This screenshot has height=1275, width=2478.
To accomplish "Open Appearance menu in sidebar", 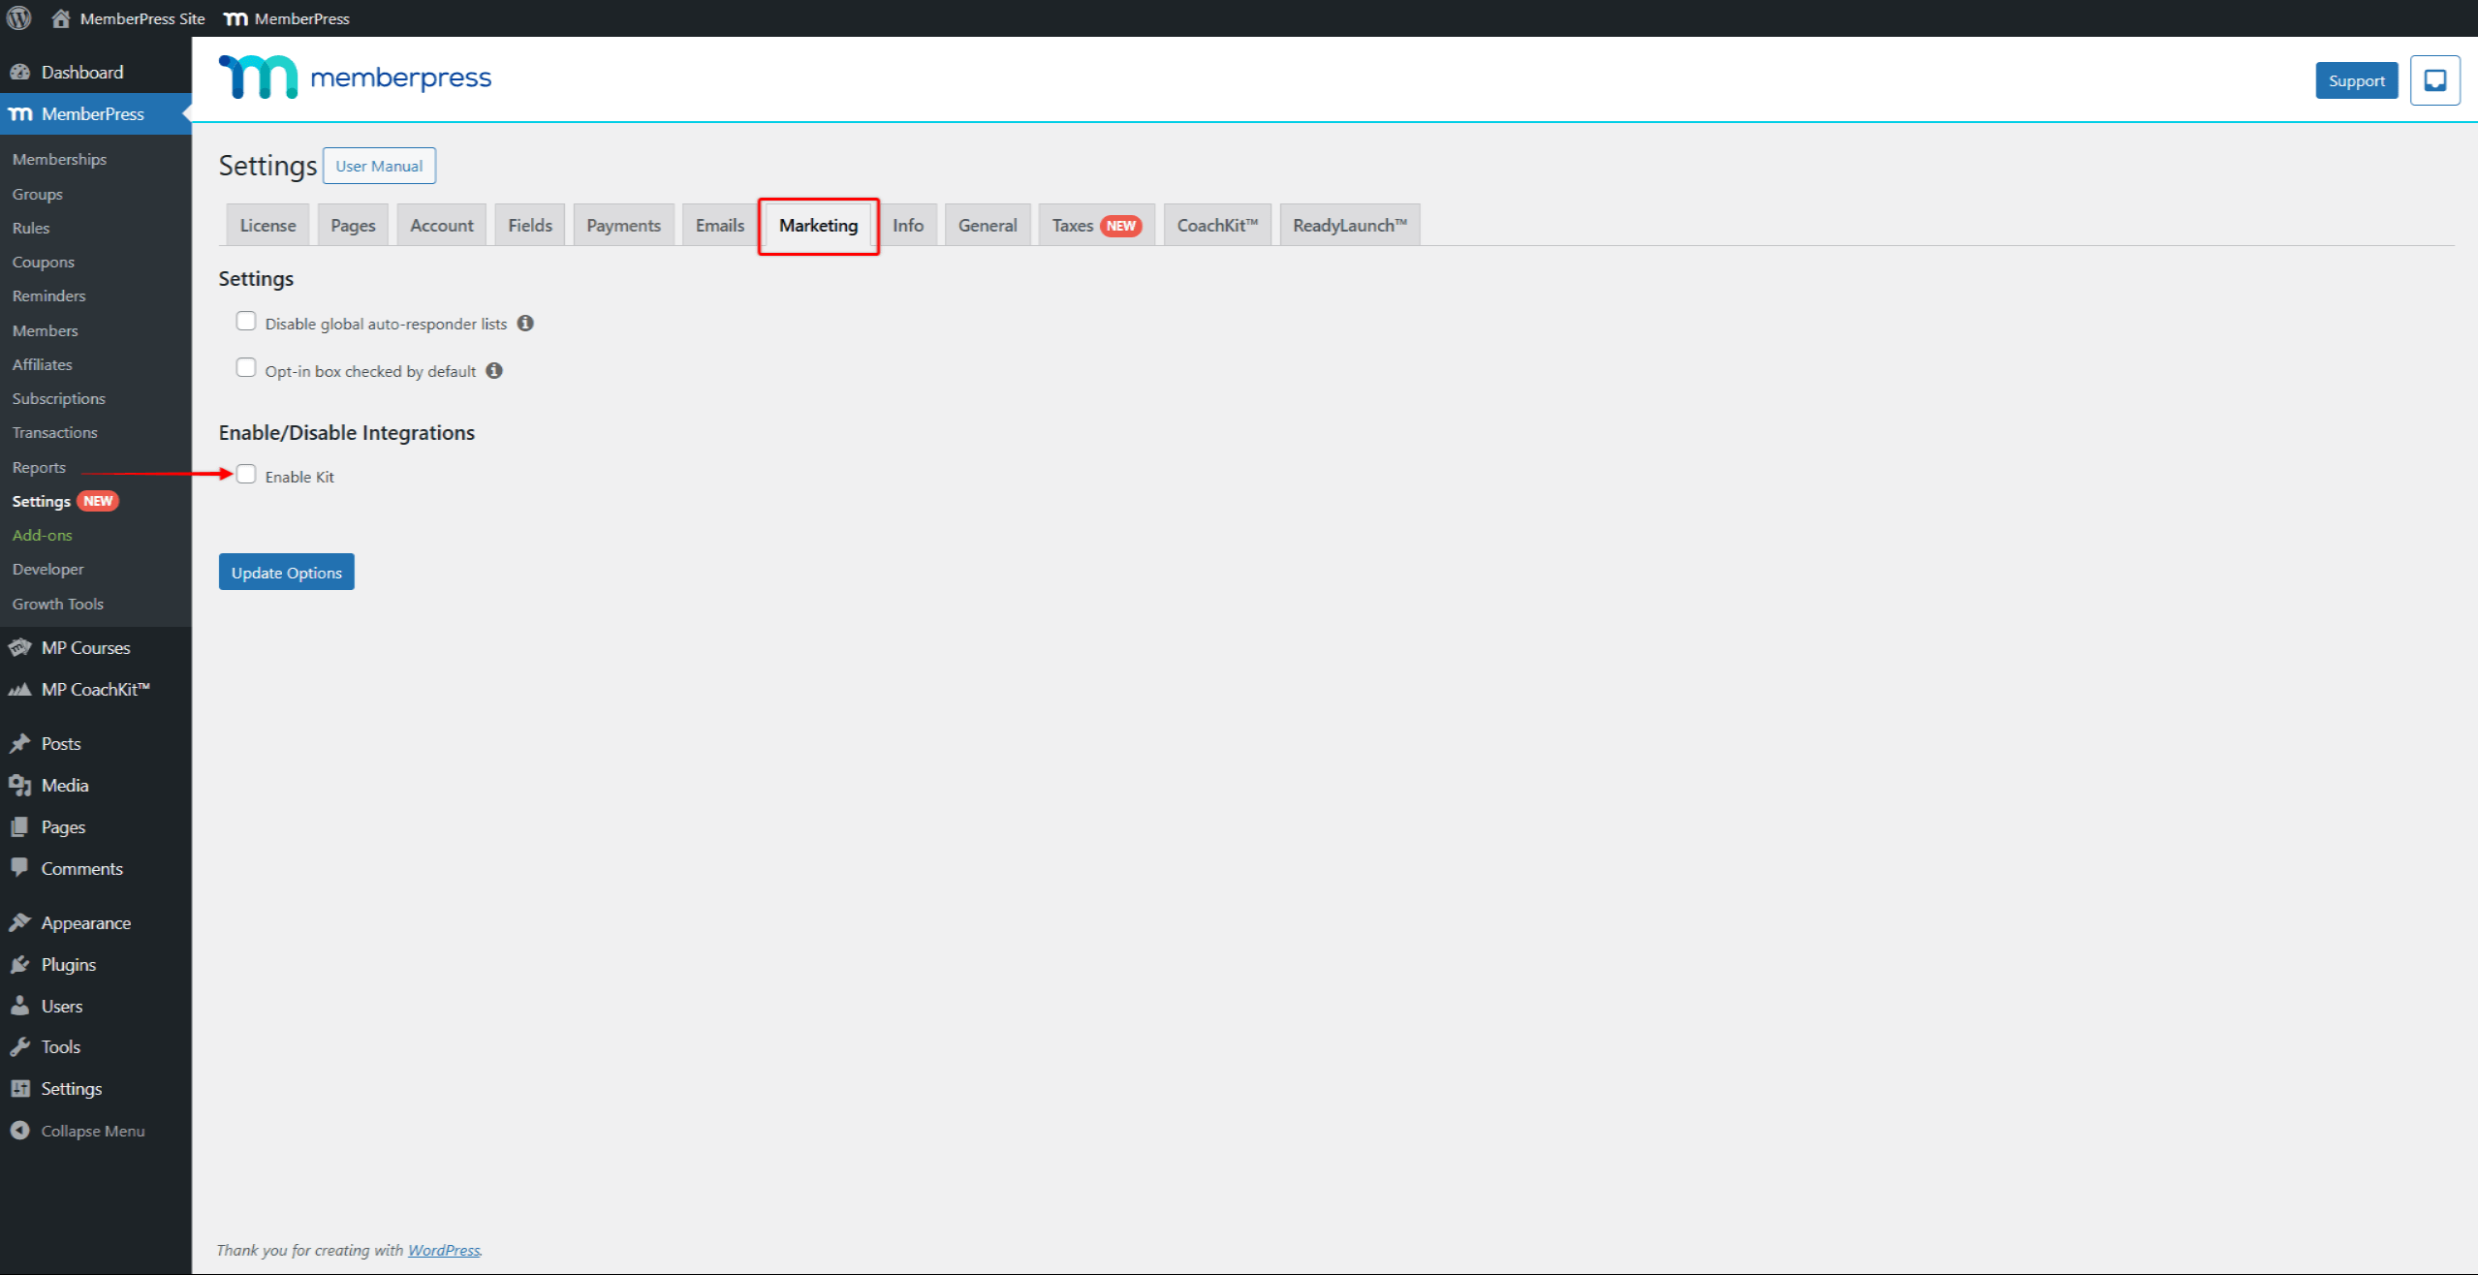I will point(85,923).
